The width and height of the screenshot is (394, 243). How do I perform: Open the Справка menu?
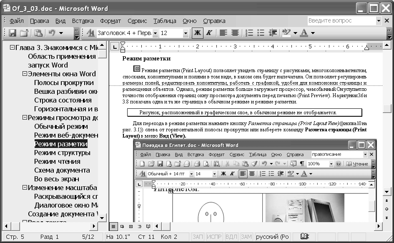pos(214,21)
